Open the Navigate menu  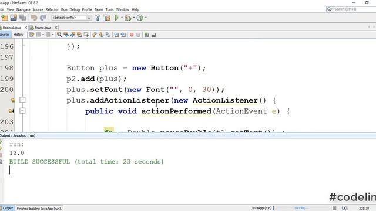pos(23,9)
